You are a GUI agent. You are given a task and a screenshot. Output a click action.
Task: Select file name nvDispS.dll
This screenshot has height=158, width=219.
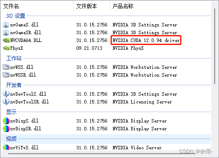coord(24,121)
